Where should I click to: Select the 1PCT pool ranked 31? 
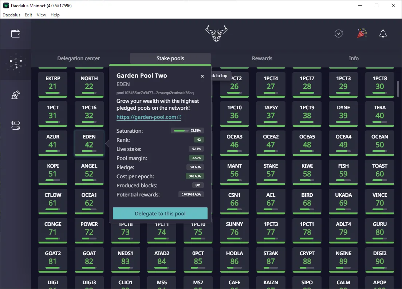click(x=53, y=114)
